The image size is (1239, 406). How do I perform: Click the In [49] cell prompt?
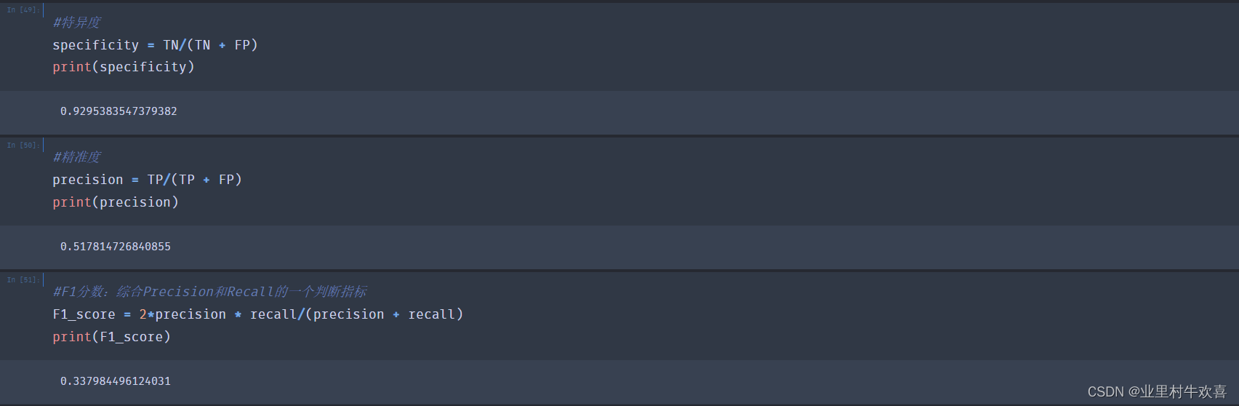[x=22, y=10]
